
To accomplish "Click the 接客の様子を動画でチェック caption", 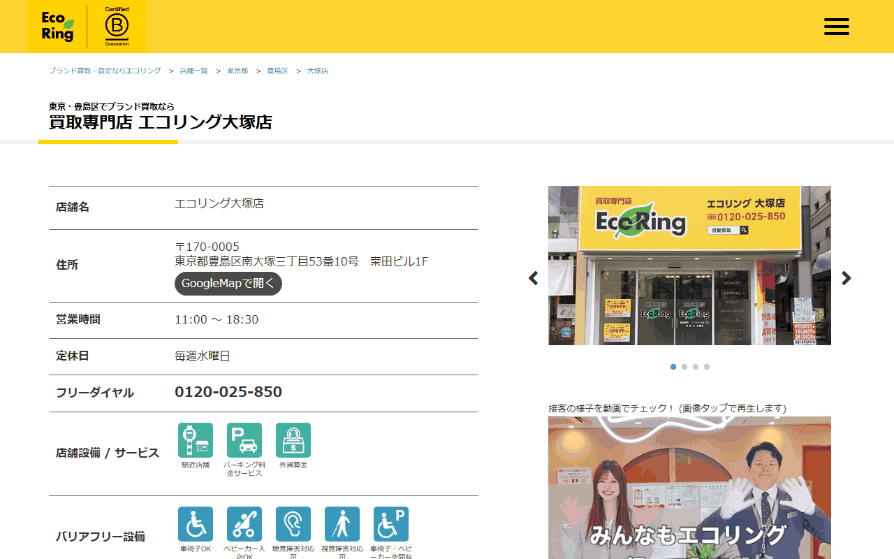I will pyautogui.click(x=667, y=408).
